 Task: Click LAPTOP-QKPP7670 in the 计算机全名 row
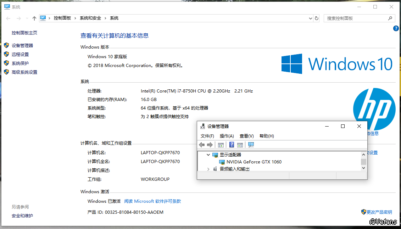coord(160,162)
